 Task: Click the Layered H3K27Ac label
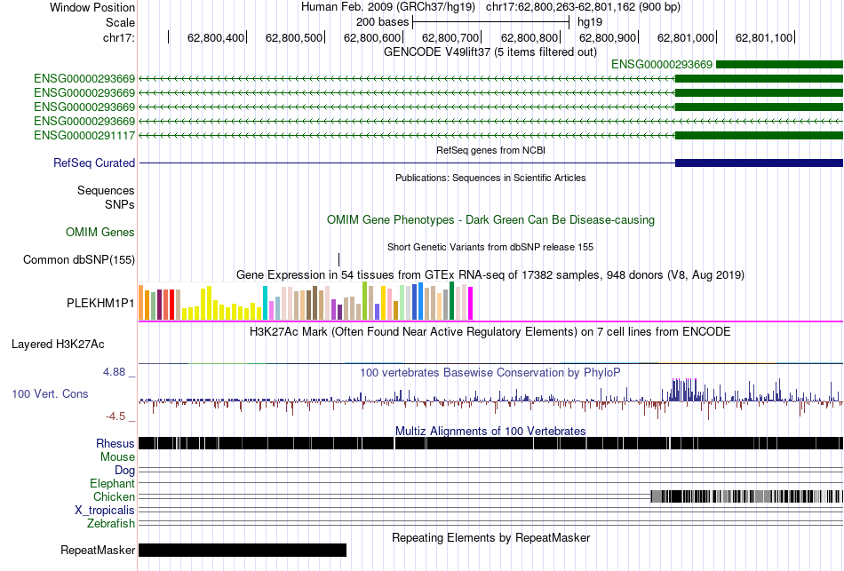point(58,345)
